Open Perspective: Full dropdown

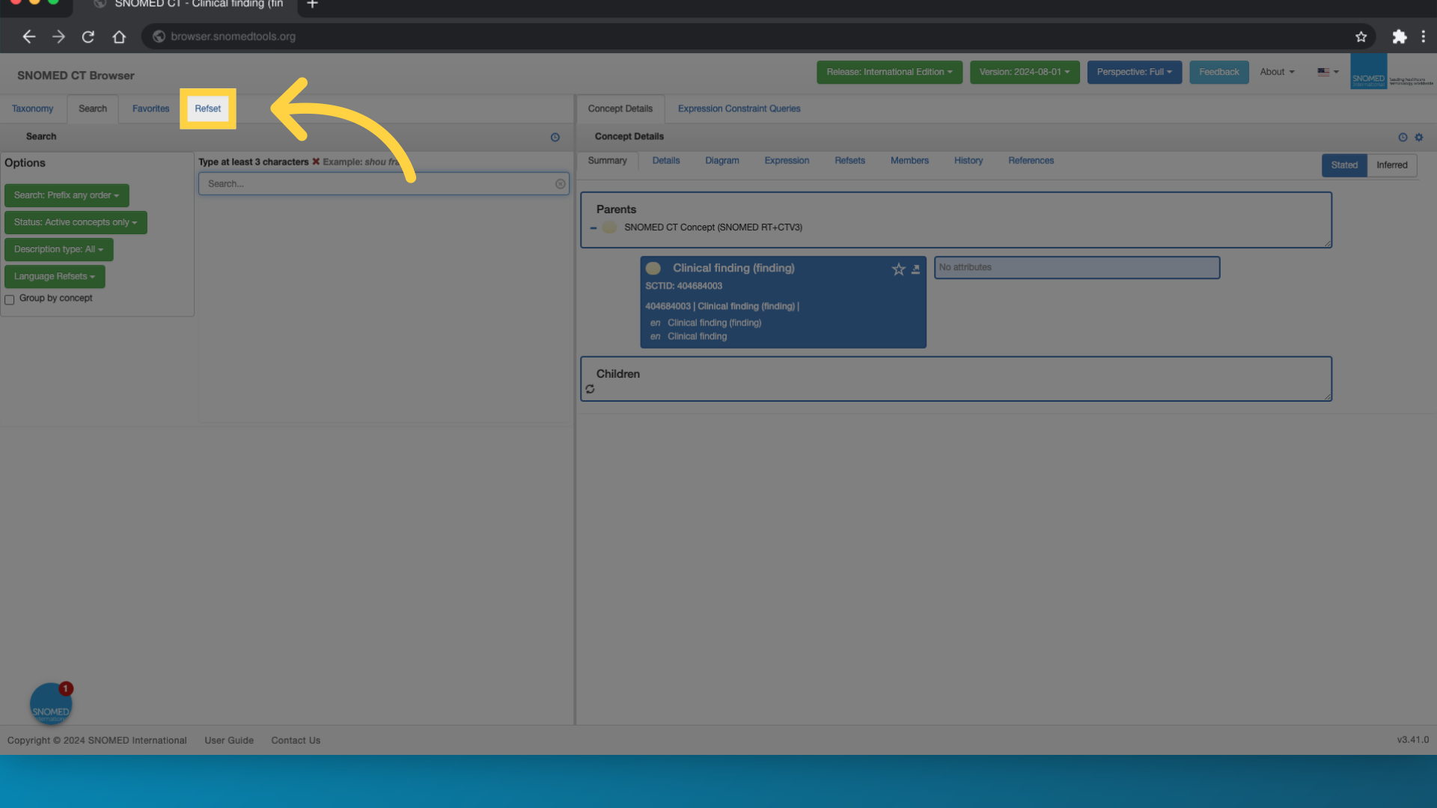pos(1134,73)
